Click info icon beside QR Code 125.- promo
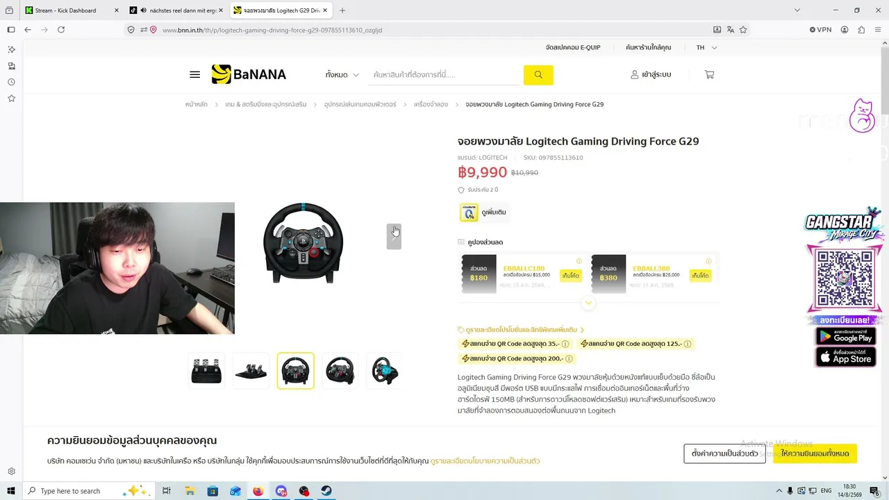The height and width of the screenshot is (500, 889). pos(688,344)
